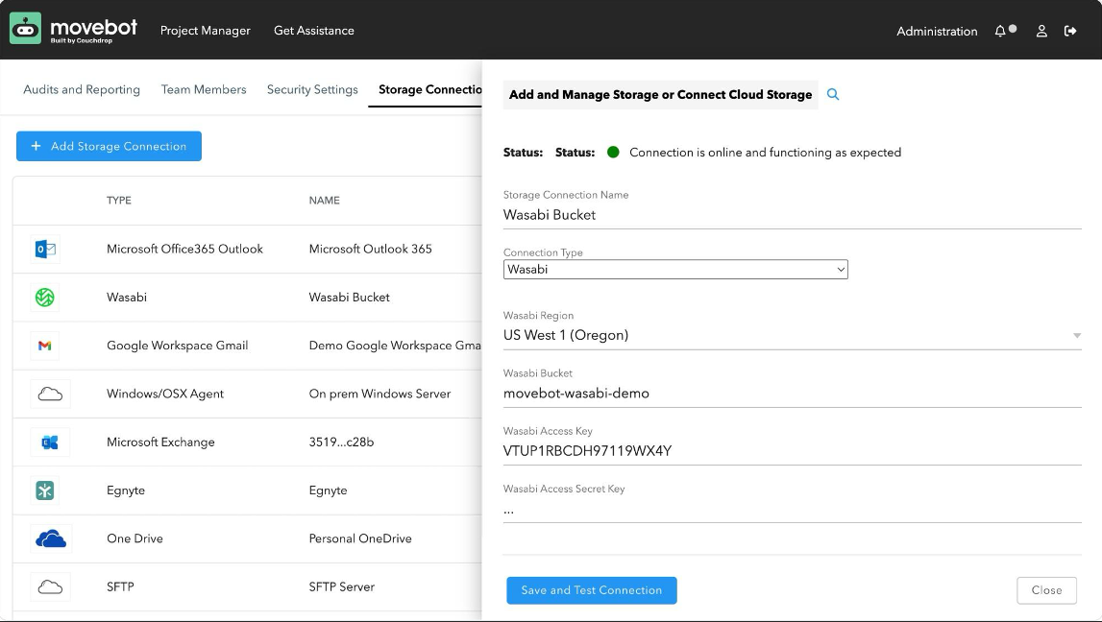Viewport: 1102px width, 622px height.
Task: Open the notifications bell icon
Action: coord(1000,31)
